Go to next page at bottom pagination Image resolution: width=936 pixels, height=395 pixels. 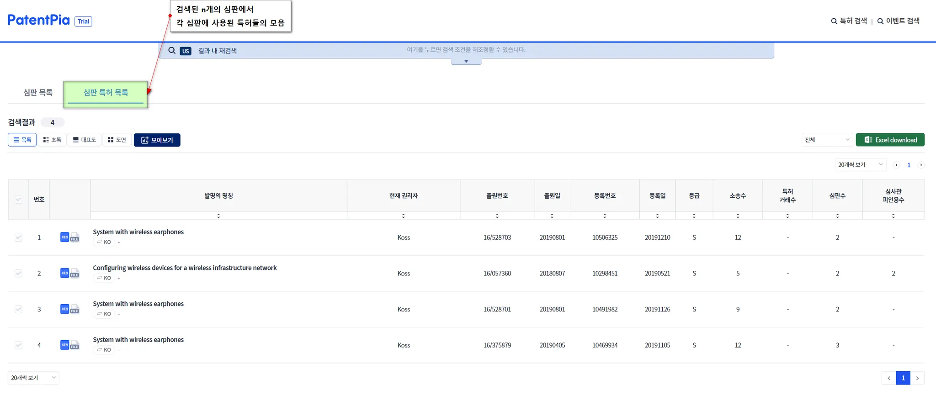point(917,378)
